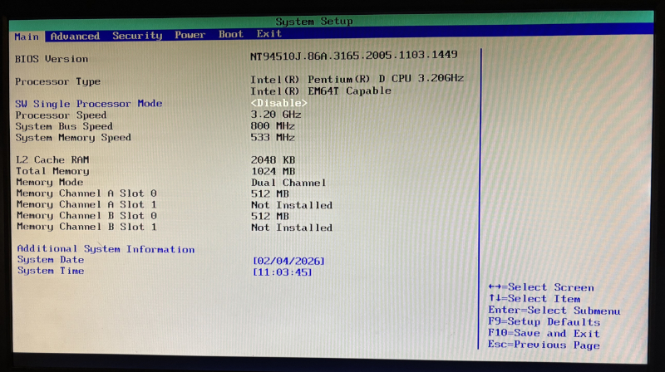Click the F9=Setup Defaults hint
Image resolution: width=665 pixels, height=372 pixels.
point(544,322)
